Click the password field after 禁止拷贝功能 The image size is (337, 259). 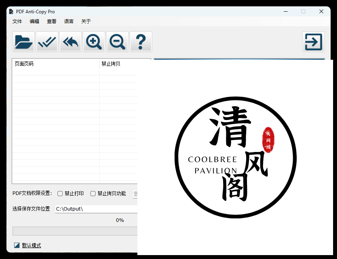point(135,194)
